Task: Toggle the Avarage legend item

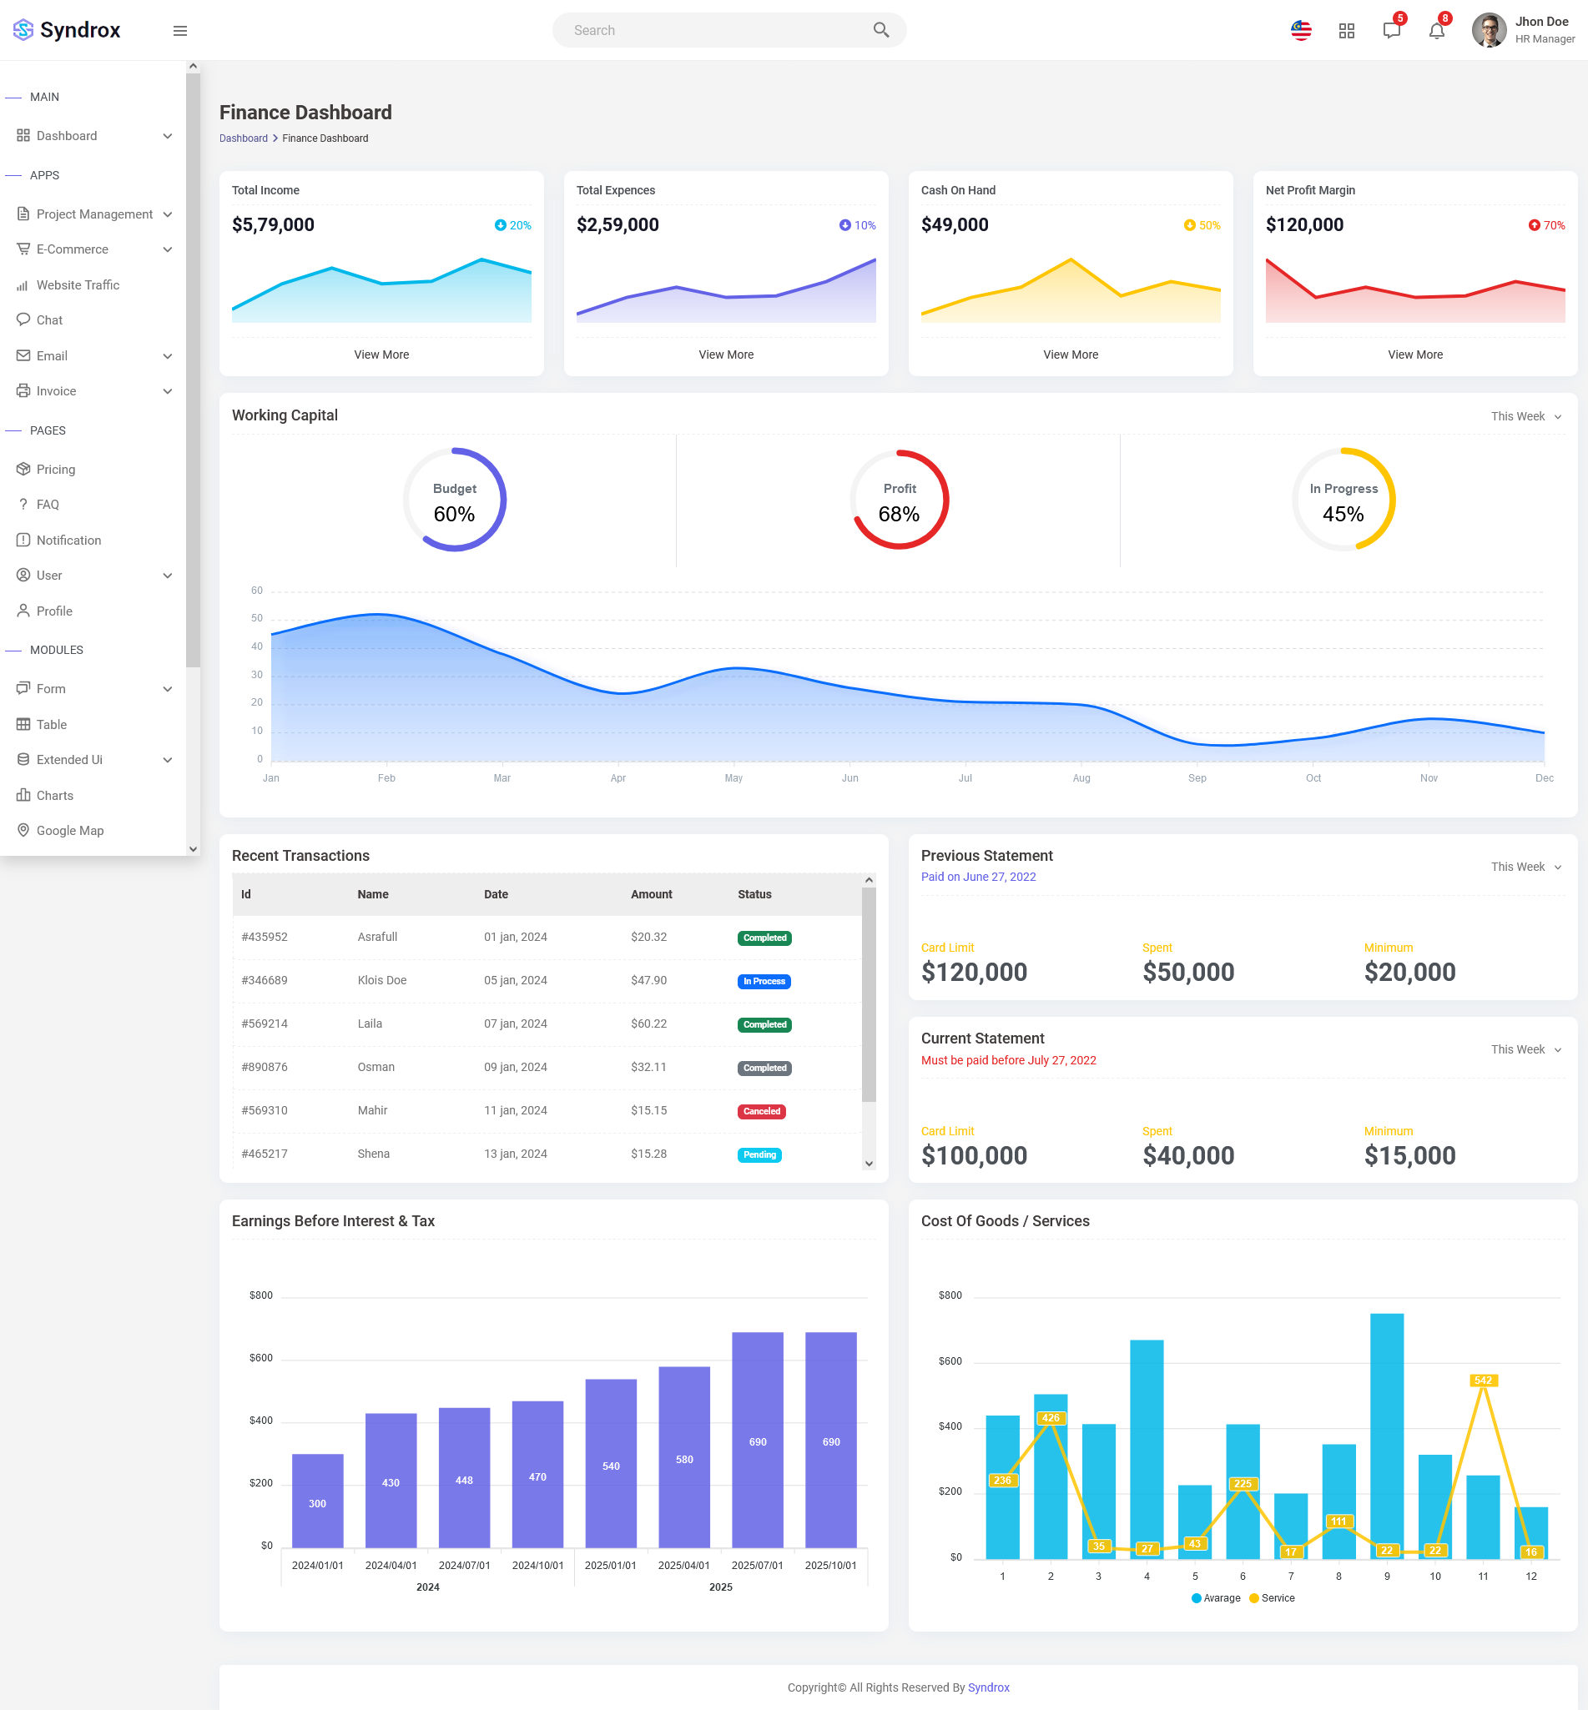Action: click(1216, 1598)
